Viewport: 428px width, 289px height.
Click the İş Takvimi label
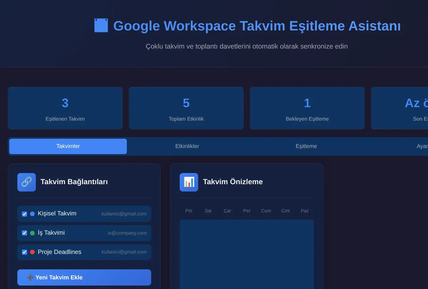(x=51, y=233)
